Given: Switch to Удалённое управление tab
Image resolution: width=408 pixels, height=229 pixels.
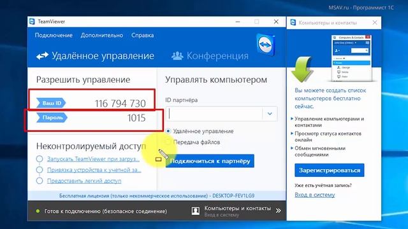Looking at the screenshot, I should coord(95,56).
